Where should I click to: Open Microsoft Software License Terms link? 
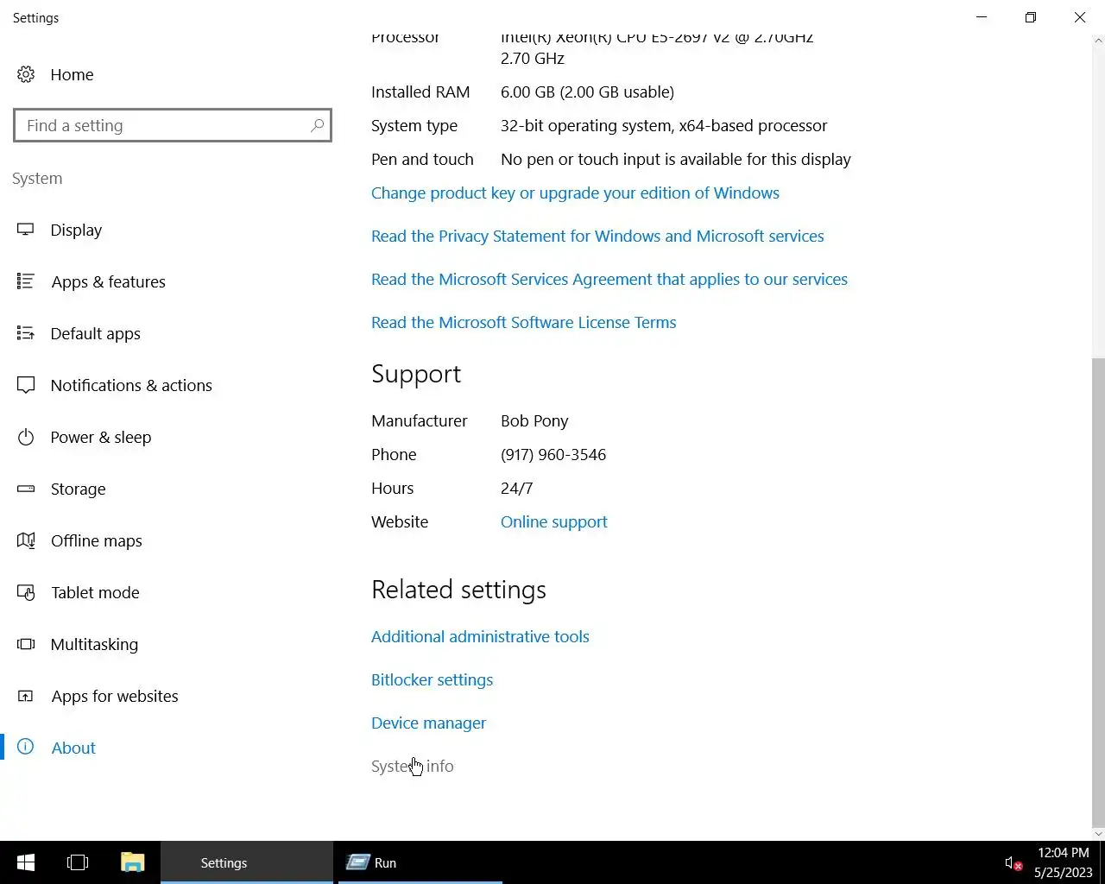click(524, 322)
